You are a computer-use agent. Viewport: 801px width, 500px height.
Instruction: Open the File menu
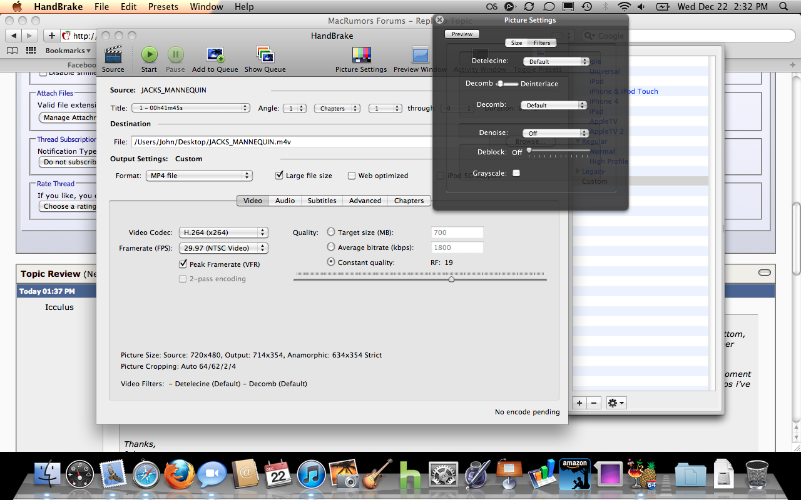[x=101, y=7]
